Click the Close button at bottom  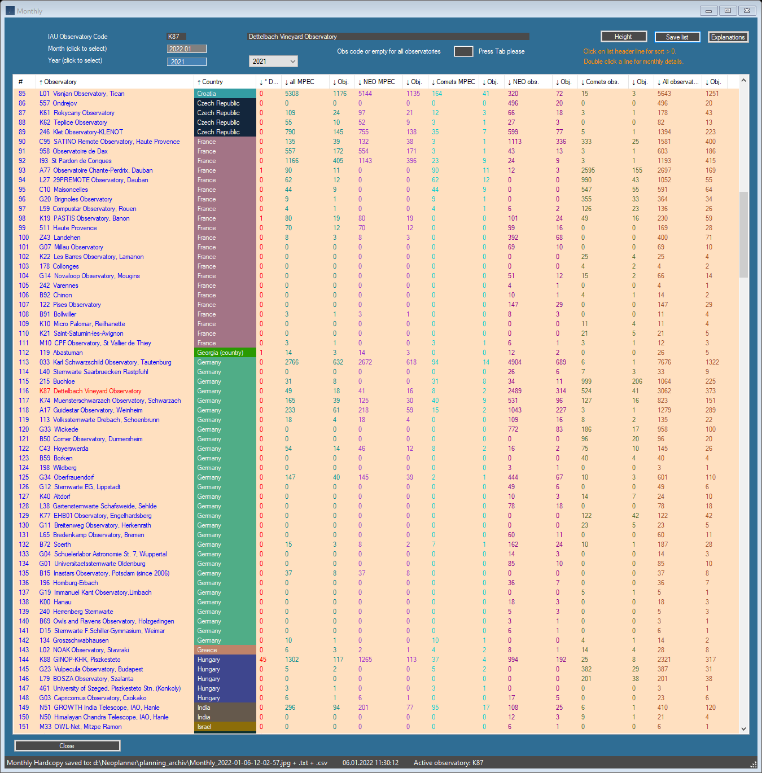click(67, 745)
